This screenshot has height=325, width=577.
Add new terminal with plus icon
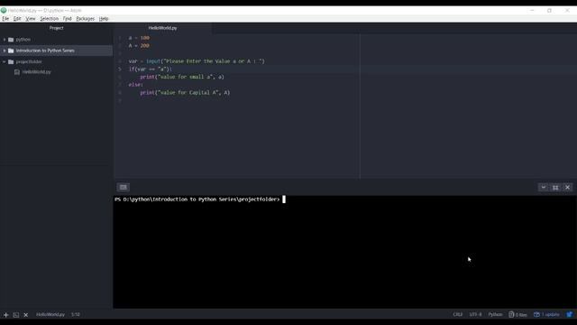tap(6, 315)
